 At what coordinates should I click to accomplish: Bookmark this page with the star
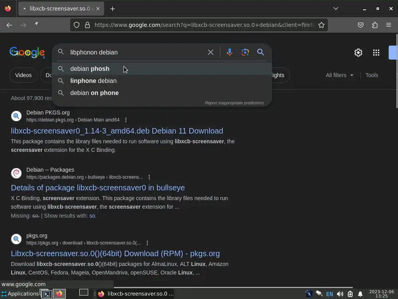pyautogui.click(x=321, y=25)
